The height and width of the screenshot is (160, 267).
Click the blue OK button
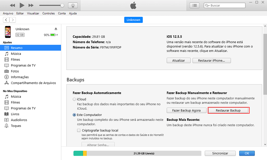pos(247,153)
